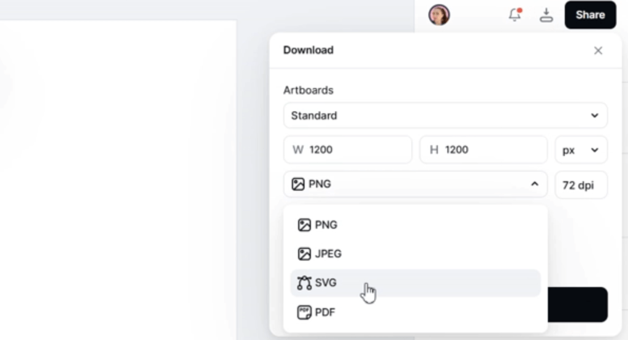Click the SVG vector icon in list
The image size is (628, 340).
(304, 283)
